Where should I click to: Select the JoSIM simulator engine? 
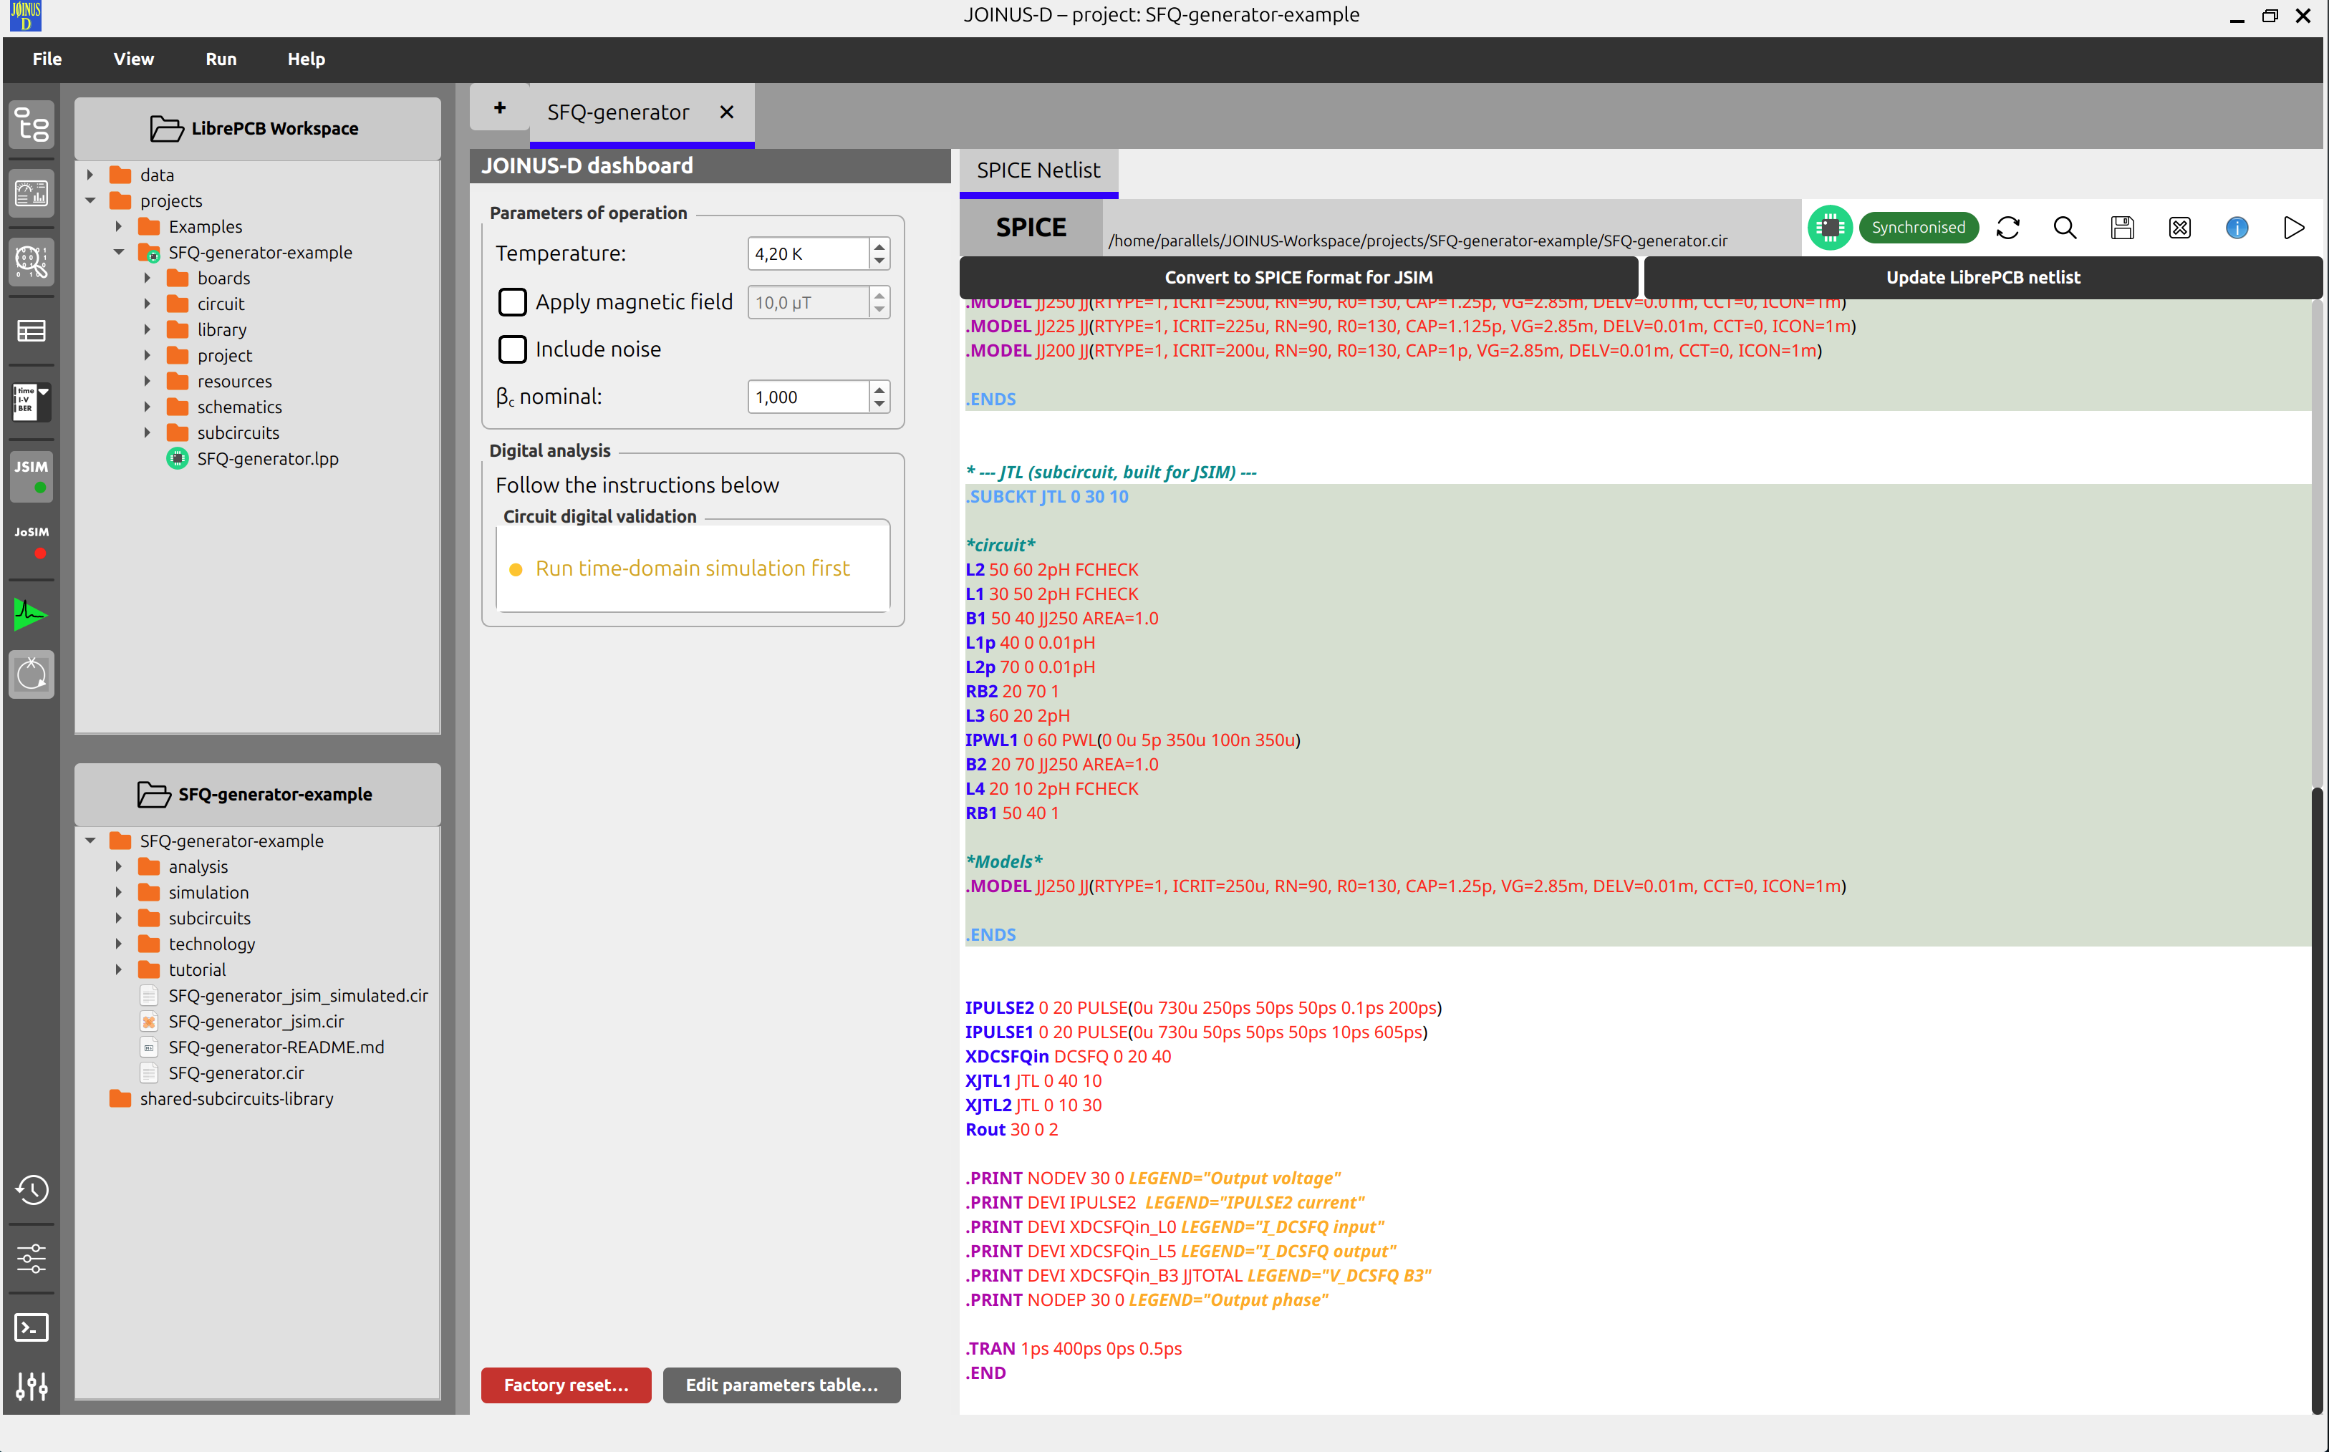(32, 543)
